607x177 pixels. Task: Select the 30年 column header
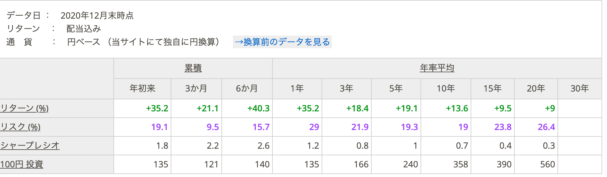pyautogui.click(x=580, y=88)
